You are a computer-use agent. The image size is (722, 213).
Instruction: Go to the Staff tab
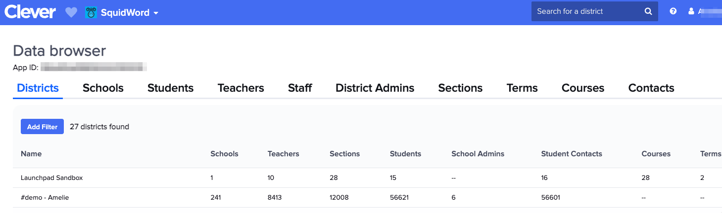tap(300, 88)
